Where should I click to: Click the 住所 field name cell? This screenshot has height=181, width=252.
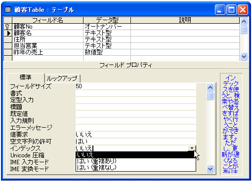[47, 39]
